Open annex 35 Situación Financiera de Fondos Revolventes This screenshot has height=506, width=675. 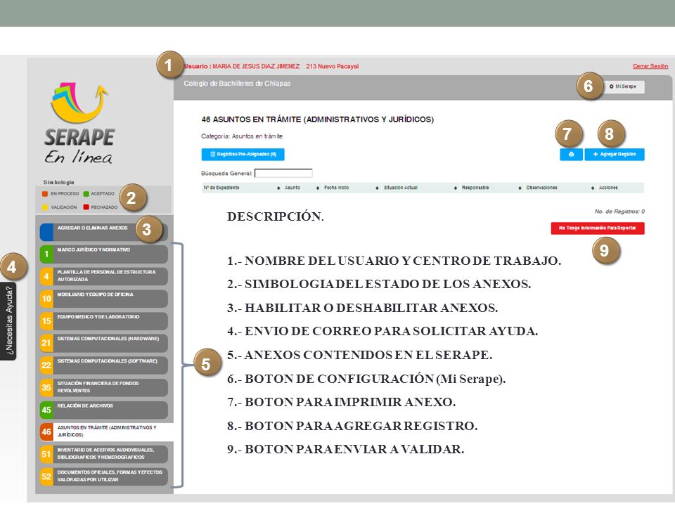[x=103, y=387]
